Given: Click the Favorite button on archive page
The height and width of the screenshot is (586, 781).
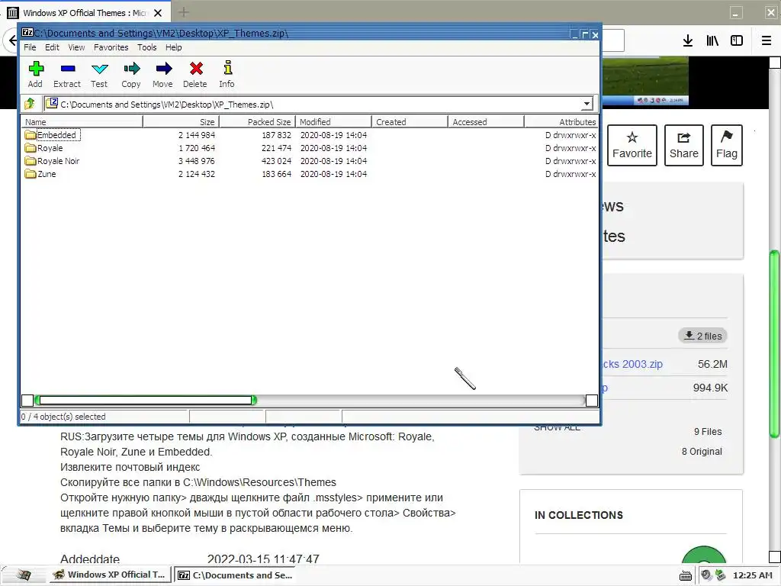Looking at the screenshot, I should pos(632,145).
